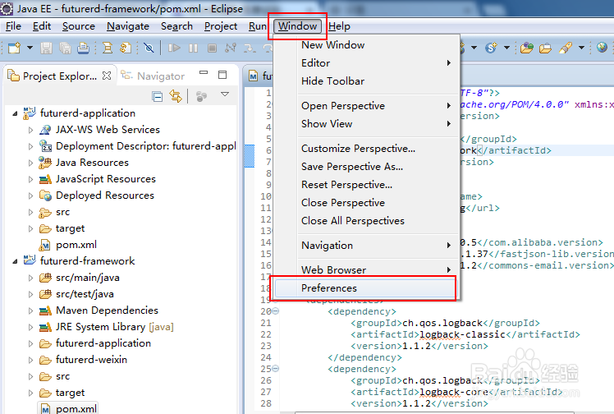Click the Disconnect debug icon
The image size is (614, 414).
(231, 48)
